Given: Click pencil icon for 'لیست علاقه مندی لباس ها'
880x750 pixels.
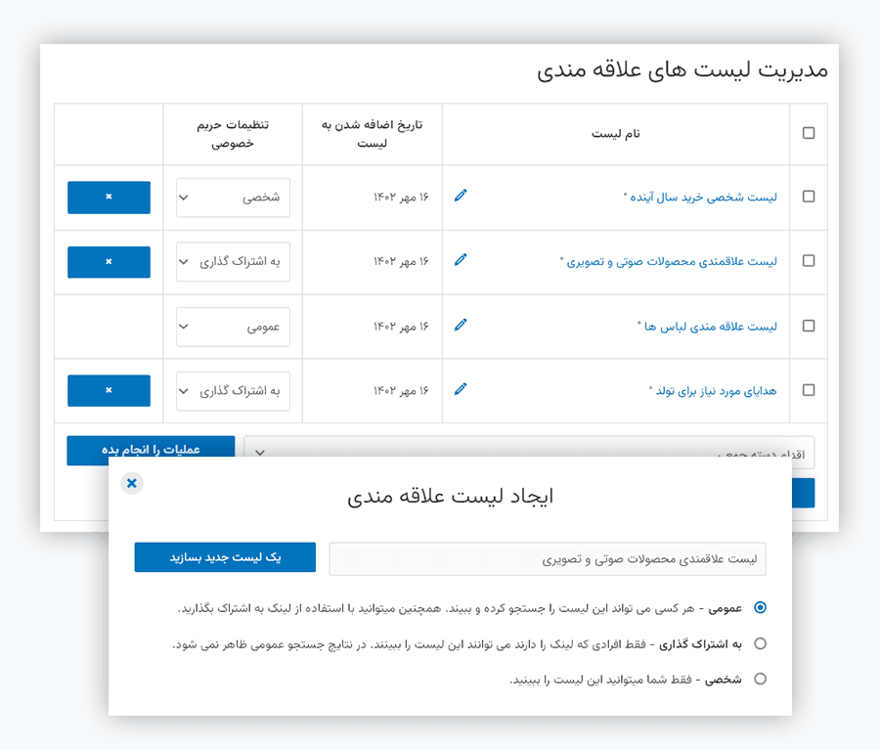Looking at the screenshot, I should coord(461,325).
